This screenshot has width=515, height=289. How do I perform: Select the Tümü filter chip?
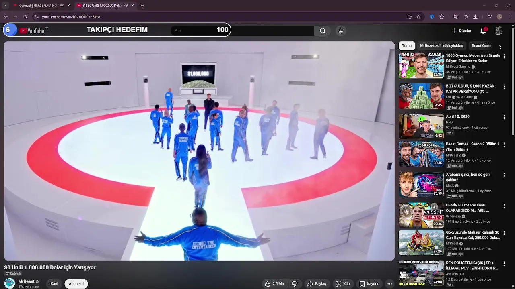[x=407, y=46]
